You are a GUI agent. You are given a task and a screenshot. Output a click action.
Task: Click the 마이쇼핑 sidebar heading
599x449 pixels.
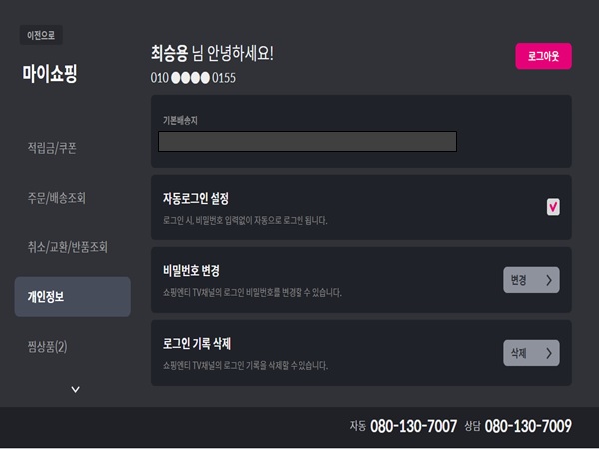50,74
